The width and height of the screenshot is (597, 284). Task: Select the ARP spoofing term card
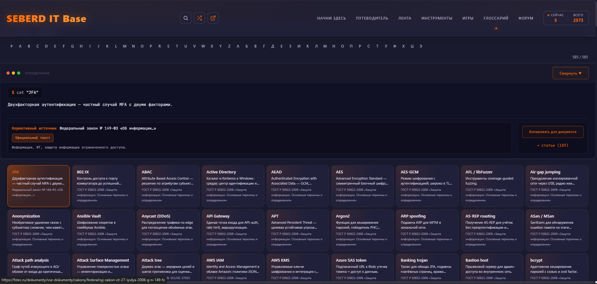[x=426, y=230]
